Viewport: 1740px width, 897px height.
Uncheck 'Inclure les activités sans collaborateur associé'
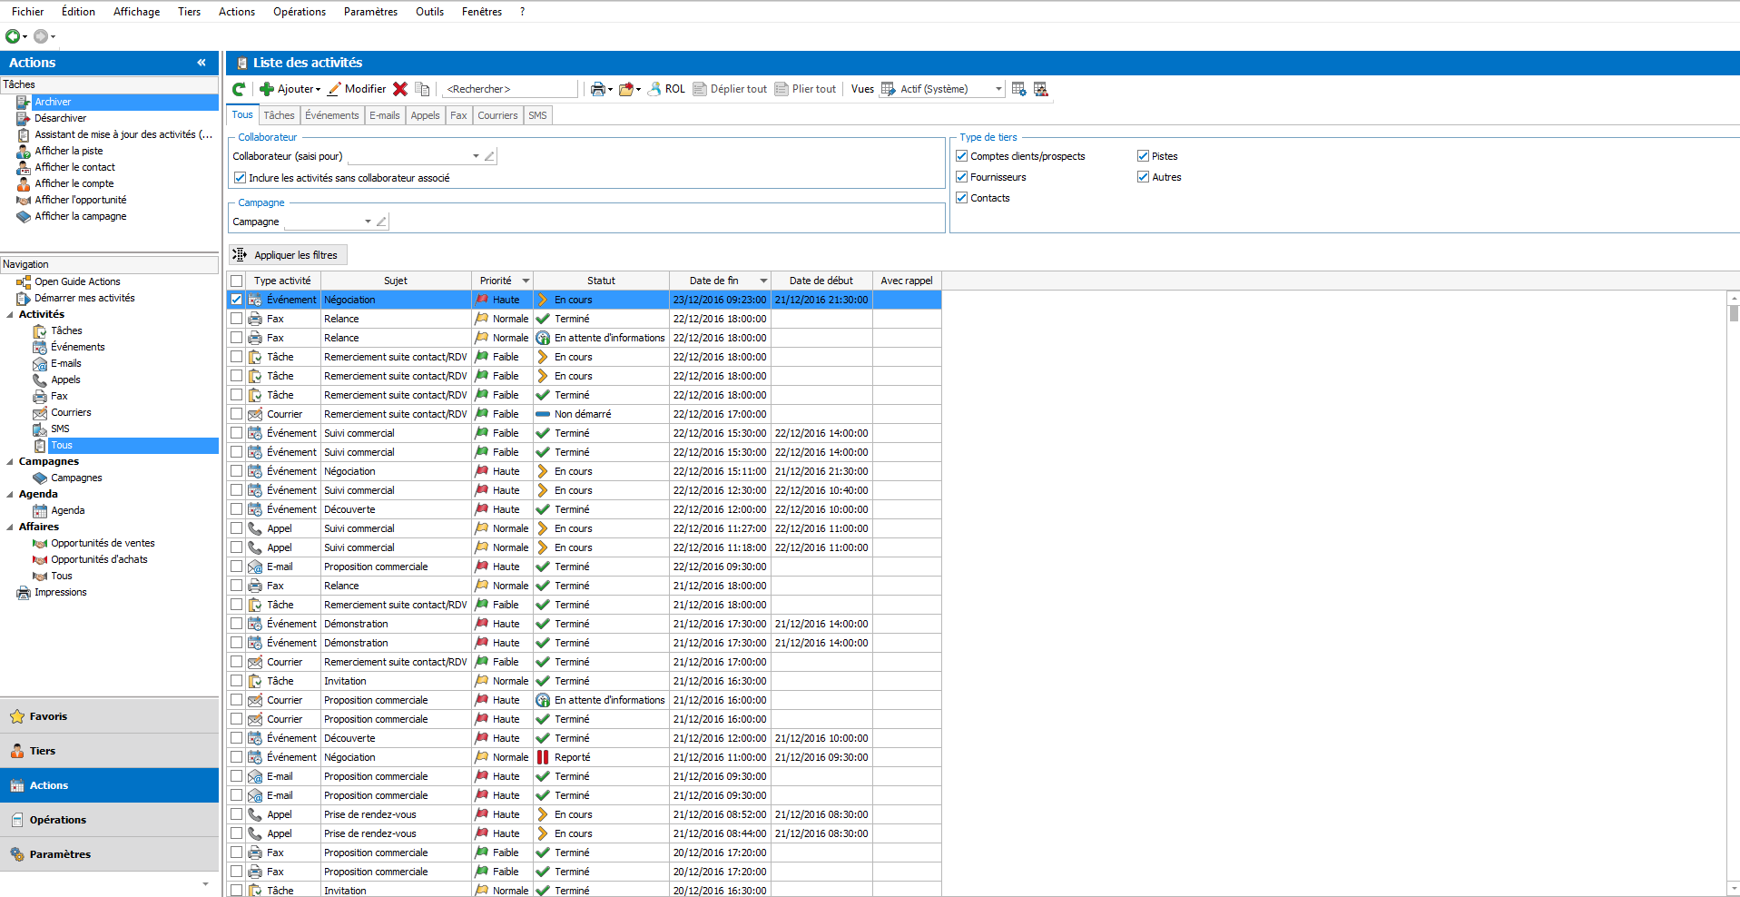(239, 177)
